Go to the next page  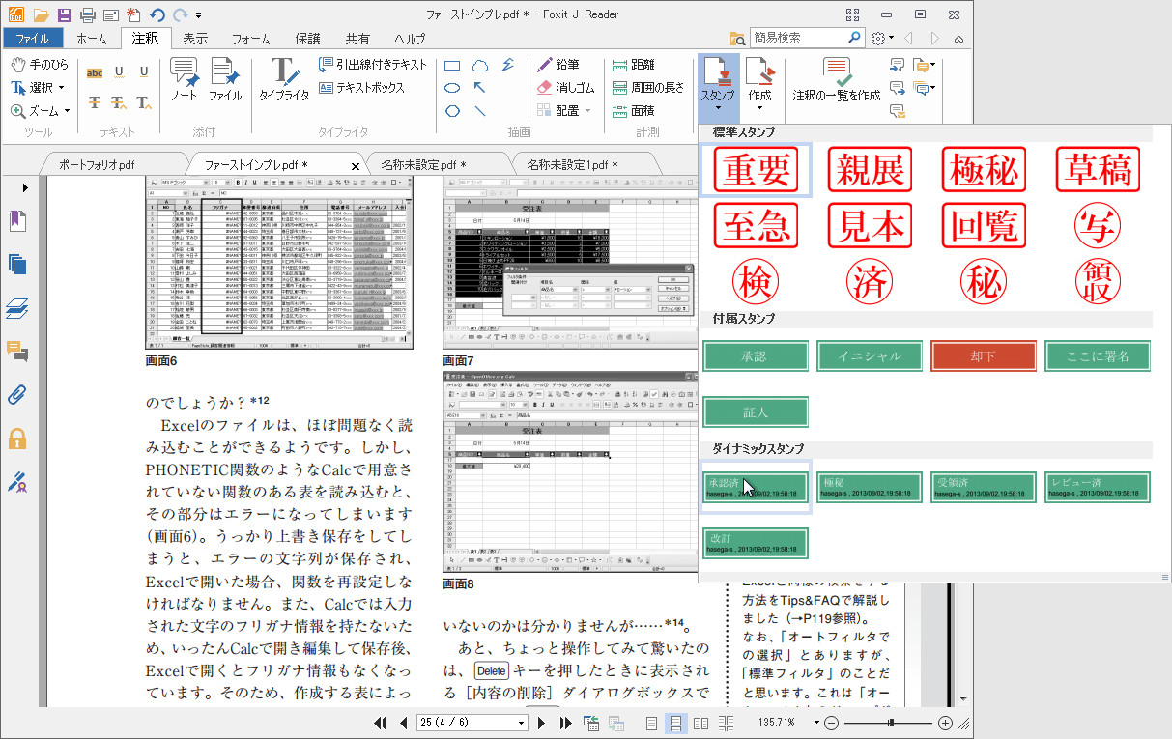coord(543,723)
